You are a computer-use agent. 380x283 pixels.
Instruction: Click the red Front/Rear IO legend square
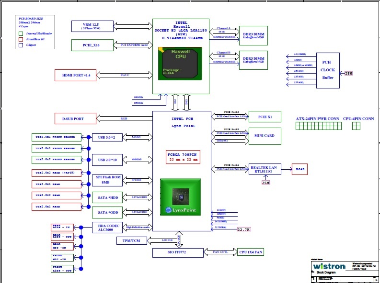21,39
